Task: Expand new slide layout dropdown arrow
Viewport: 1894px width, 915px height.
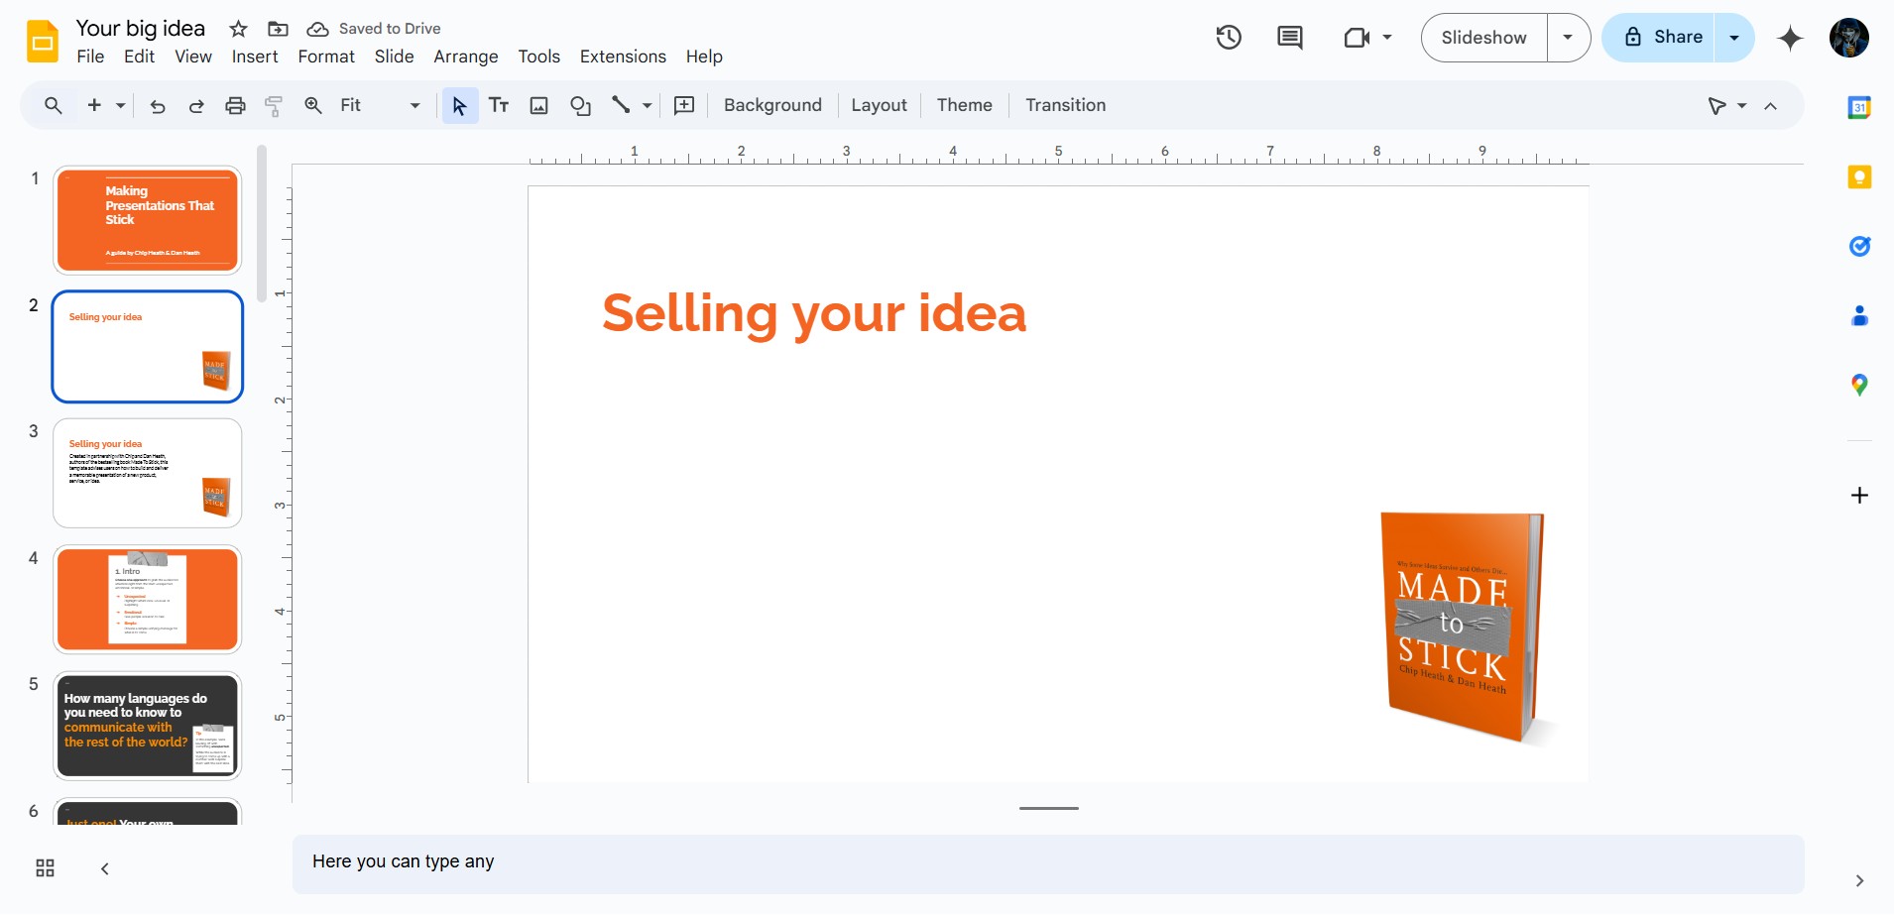Action: click(x=120, y=105)
